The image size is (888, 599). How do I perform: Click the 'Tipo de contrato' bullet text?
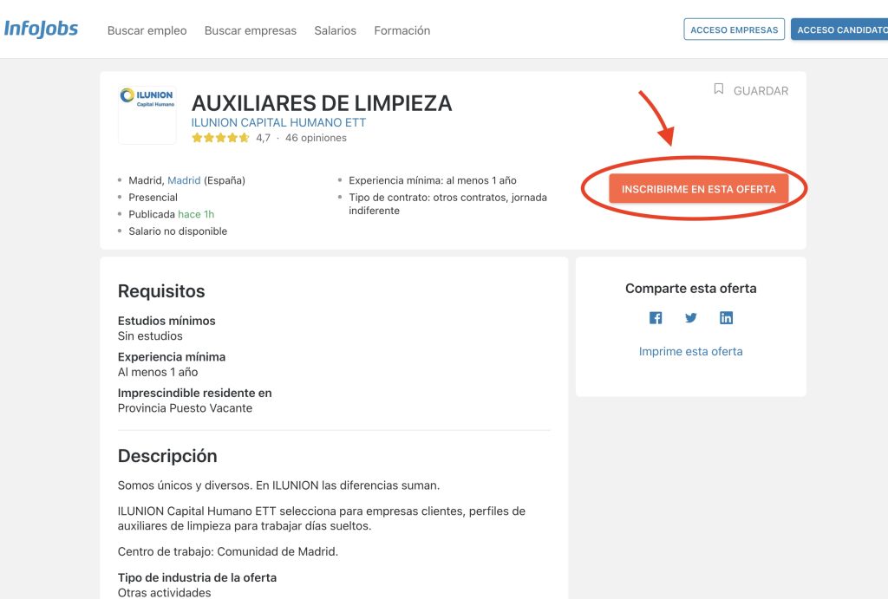pos(448,203)
